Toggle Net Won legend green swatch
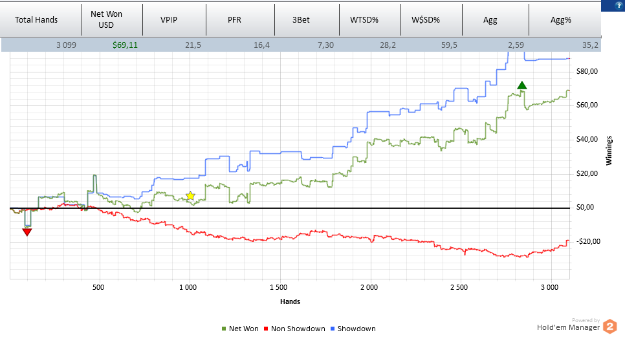The height and width of the screenshot is (337, 625). click(224, 329)
